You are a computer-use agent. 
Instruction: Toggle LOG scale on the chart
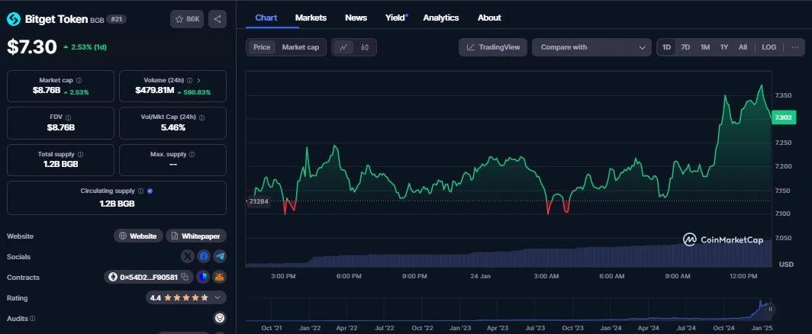(x=769, y=47)
